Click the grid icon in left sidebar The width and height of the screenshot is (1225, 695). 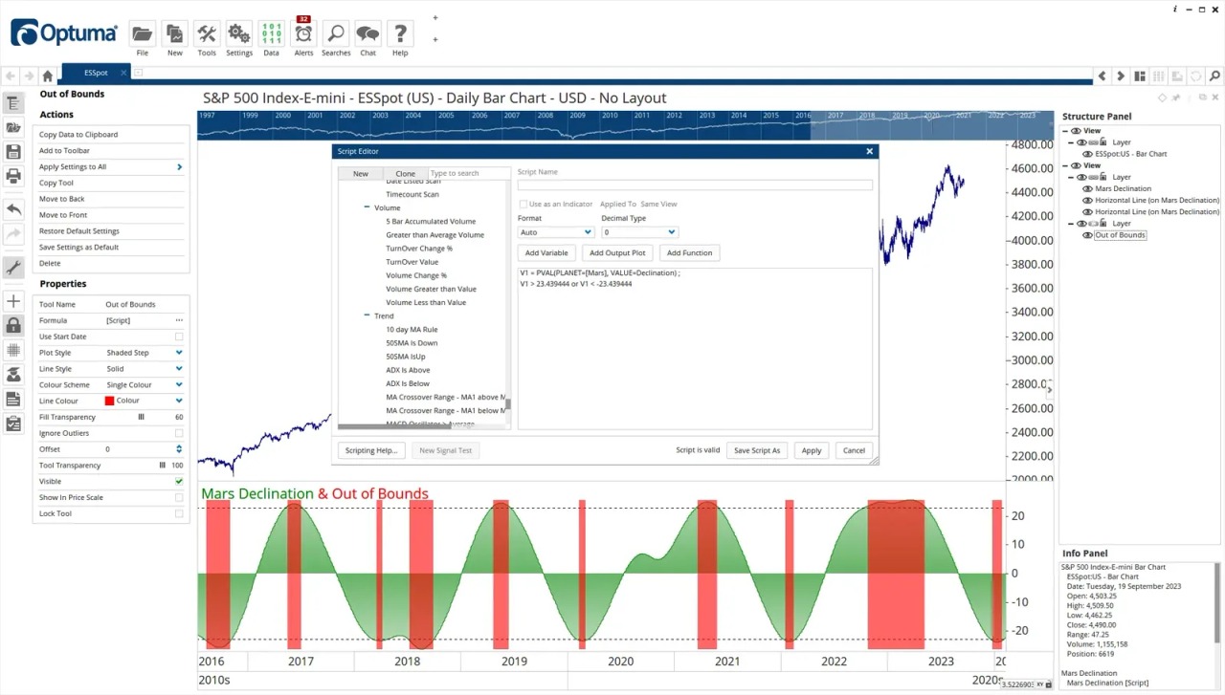(13, 350)
